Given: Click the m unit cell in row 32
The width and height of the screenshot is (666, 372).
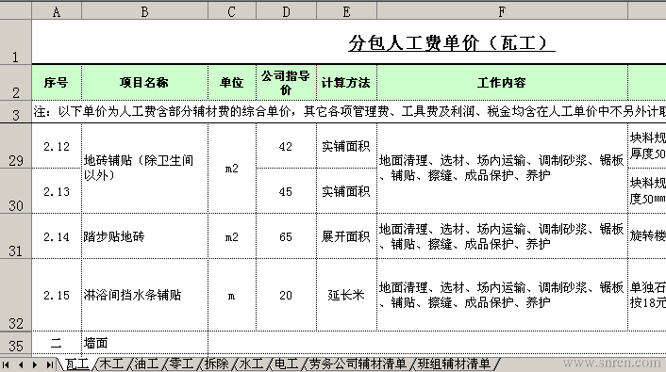Looking at the screenshot, I should (232, 295).
